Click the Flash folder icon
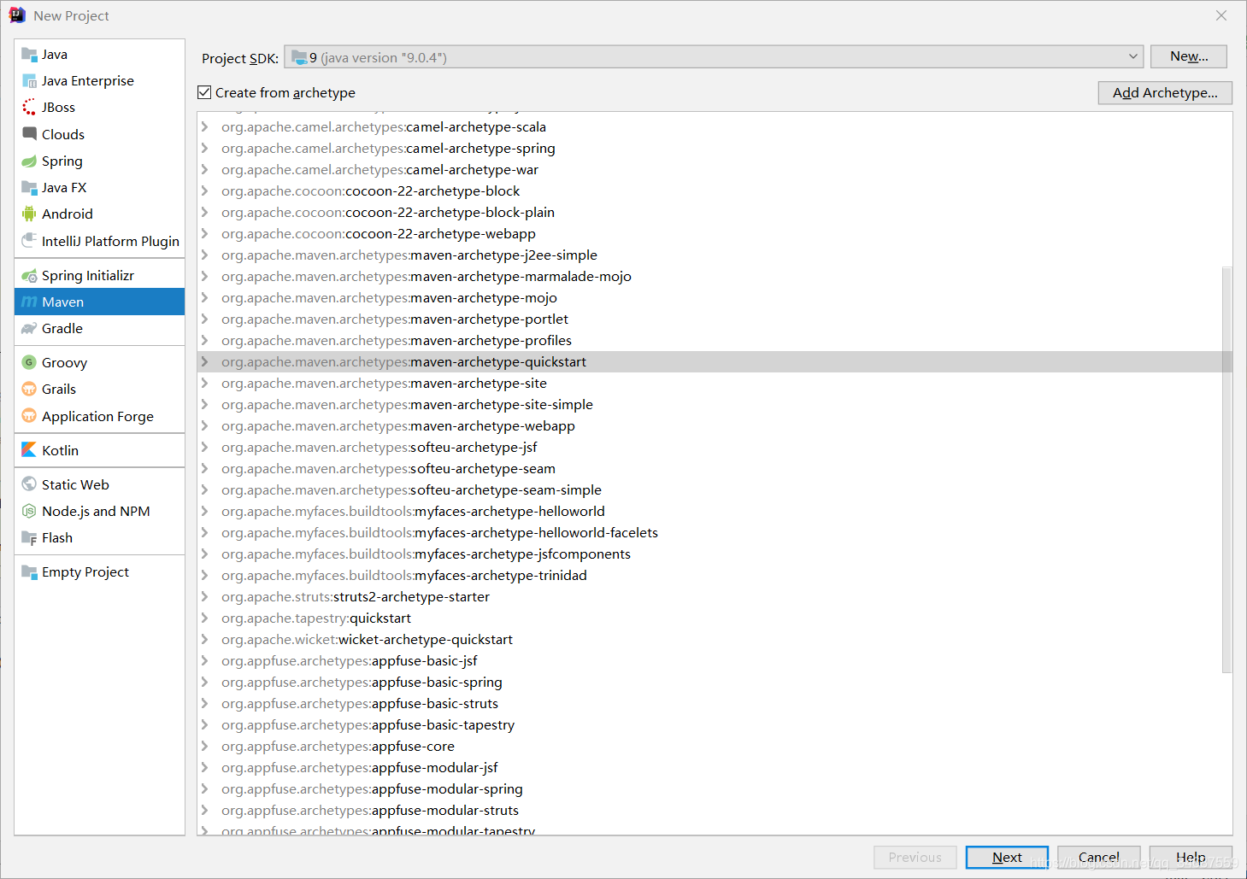1247x879 pixels. point(29,538)
